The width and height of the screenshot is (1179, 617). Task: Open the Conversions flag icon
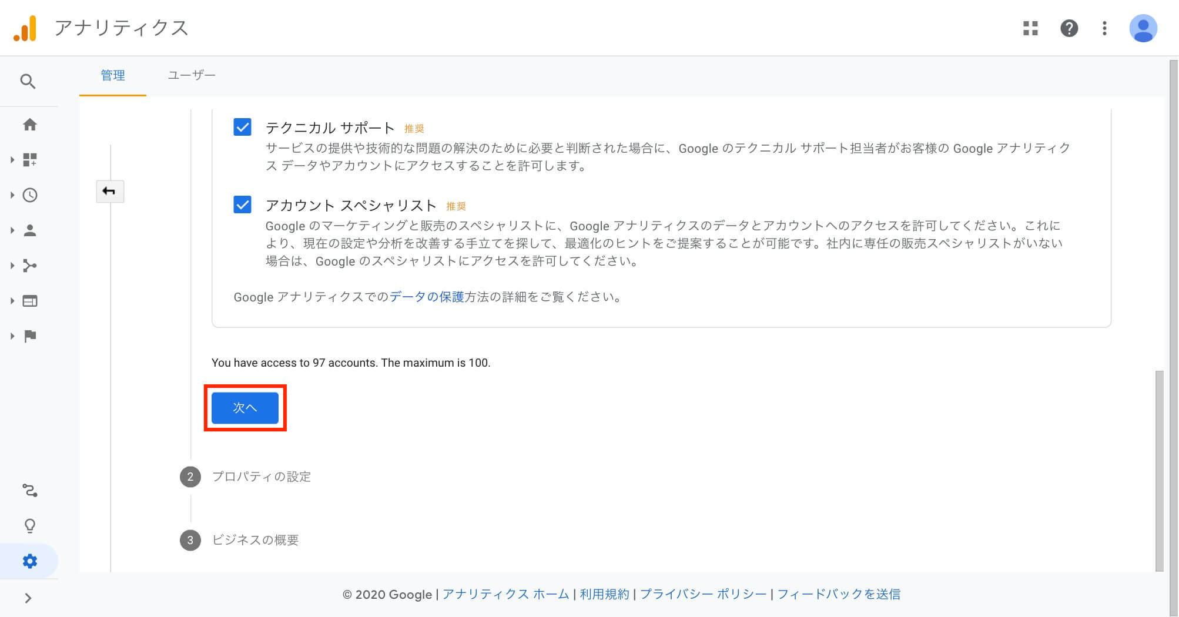pos(30,336)
